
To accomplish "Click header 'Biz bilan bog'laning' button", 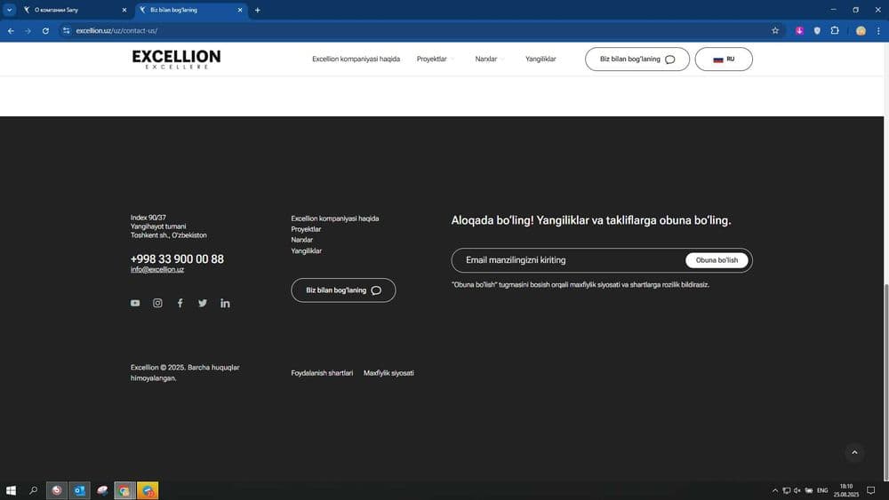I will (637, 59).
